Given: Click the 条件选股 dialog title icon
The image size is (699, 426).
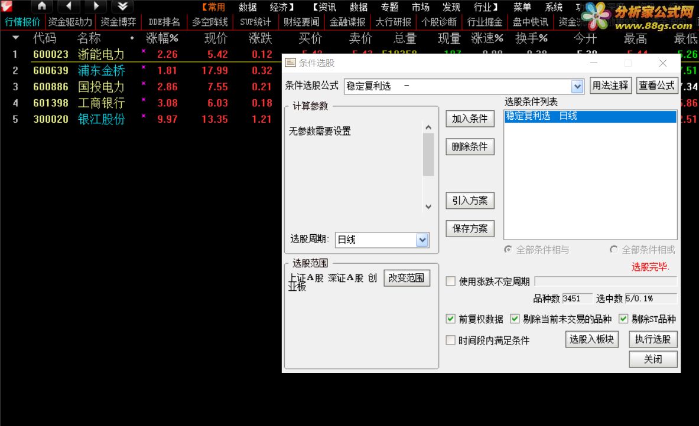Looking at the screenshot, I should pos(290,63).
